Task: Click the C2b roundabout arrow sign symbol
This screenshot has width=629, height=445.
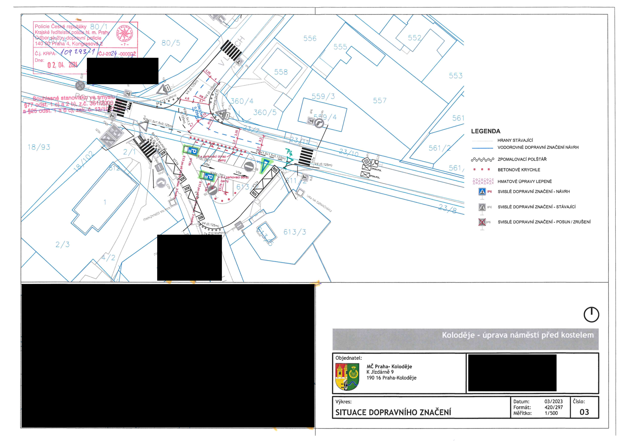Action: [162, 182]
